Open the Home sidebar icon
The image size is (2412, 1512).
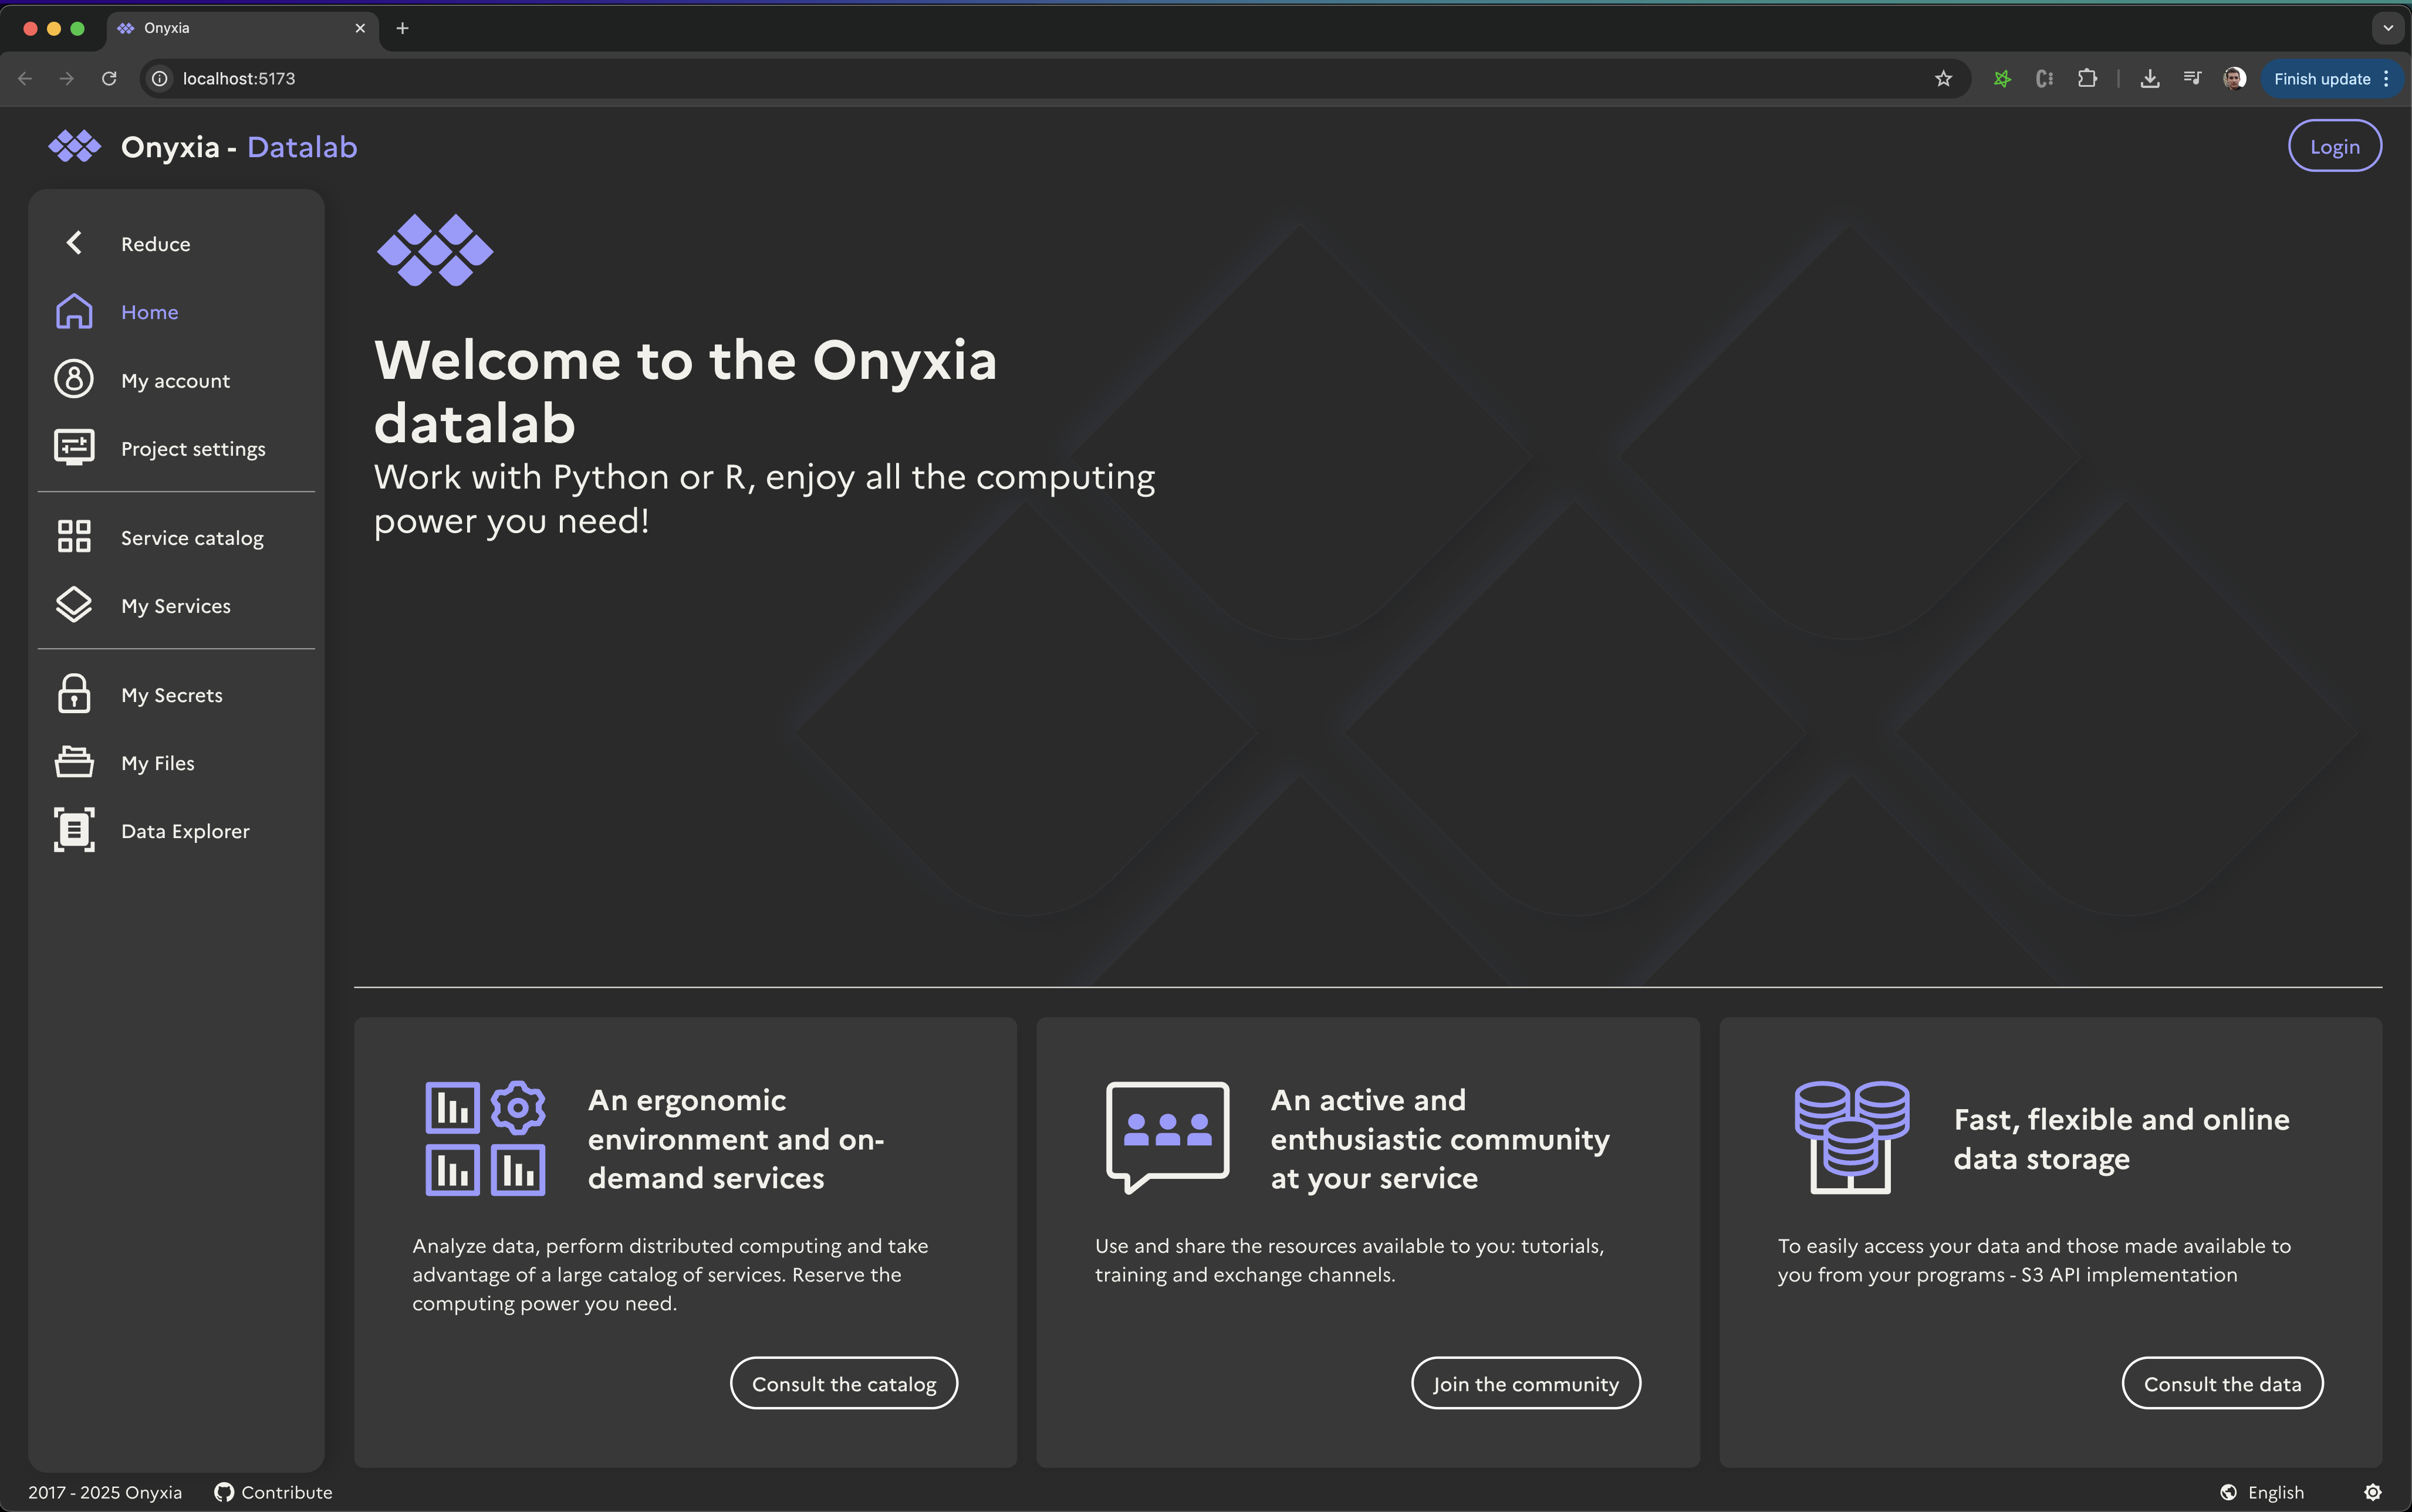(x=74, y=312)
